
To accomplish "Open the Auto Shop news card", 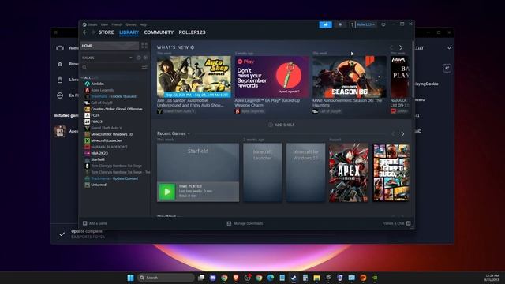I will 194,77.
